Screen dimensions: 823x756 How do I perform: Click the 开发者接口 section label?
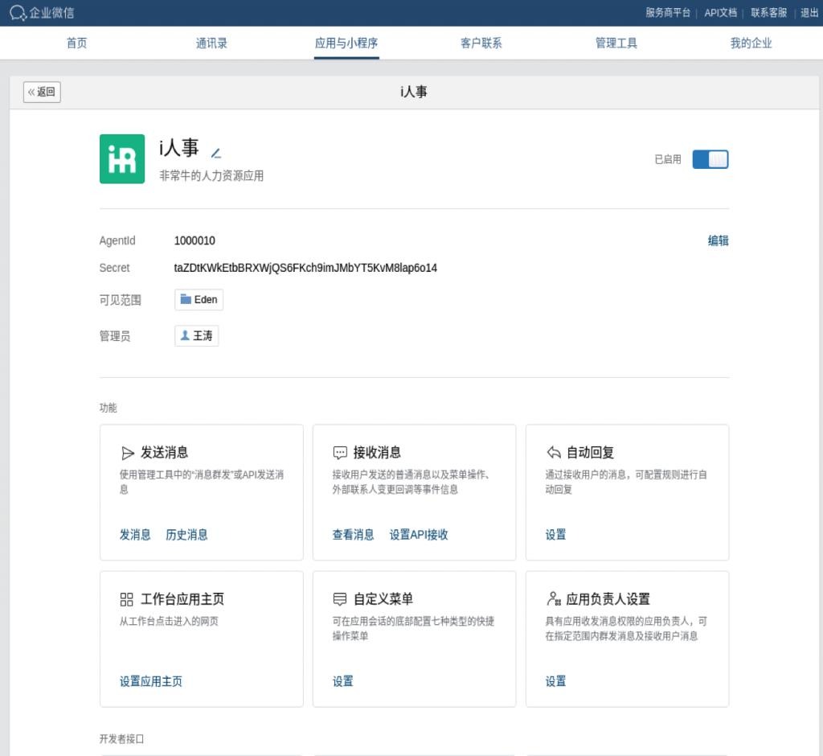pos(122,738)
